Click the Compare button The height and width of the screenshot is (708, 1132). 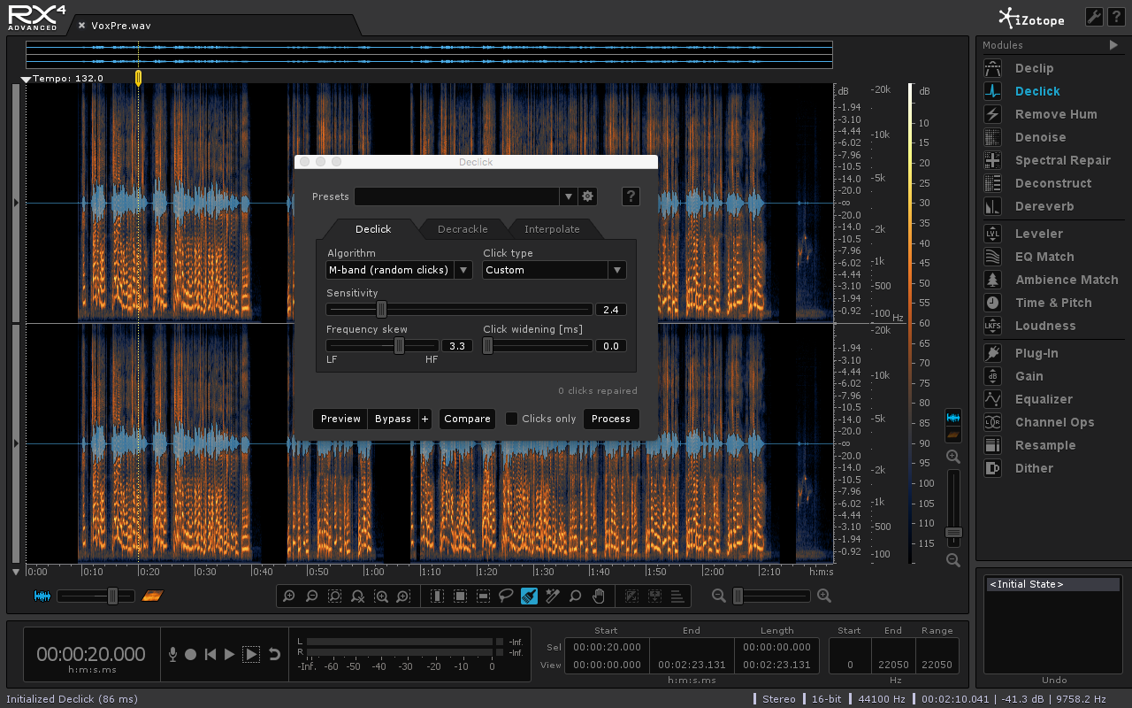(467, 419)
